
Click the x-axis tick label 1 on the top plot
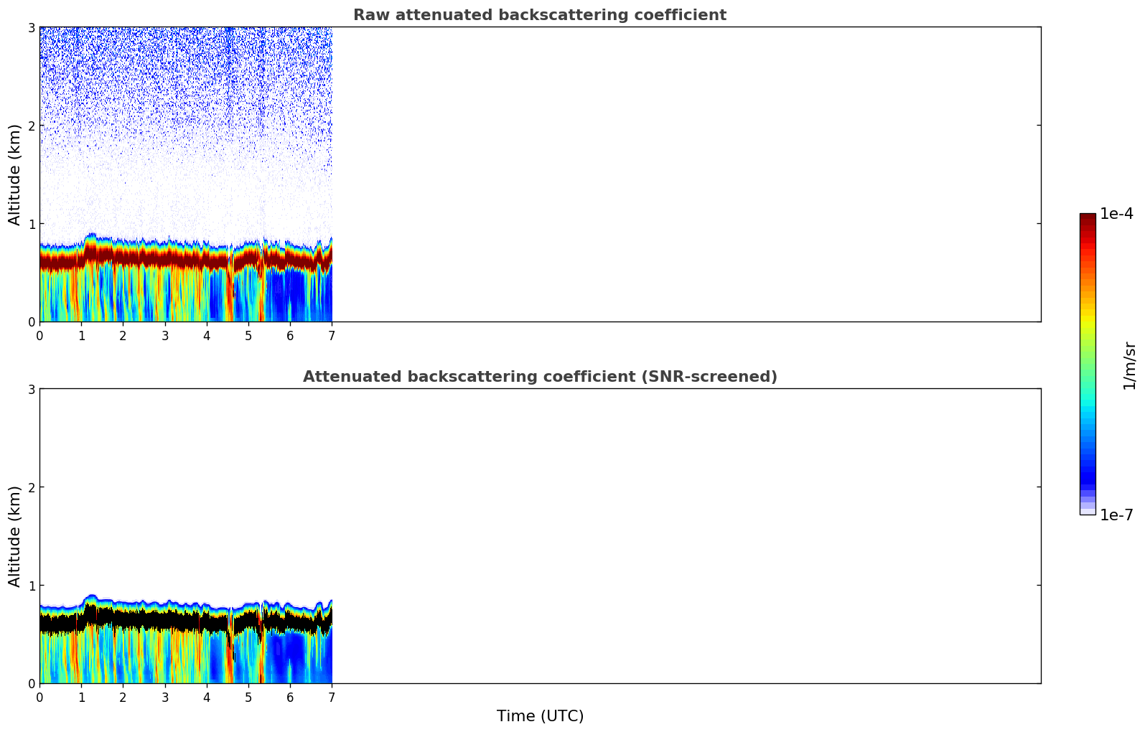pyautogui.click(x=81, y=336)
